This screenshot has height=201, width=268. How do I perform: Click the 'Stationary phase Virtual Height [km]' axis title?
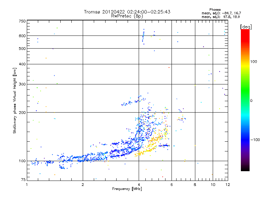click(15, 100)
